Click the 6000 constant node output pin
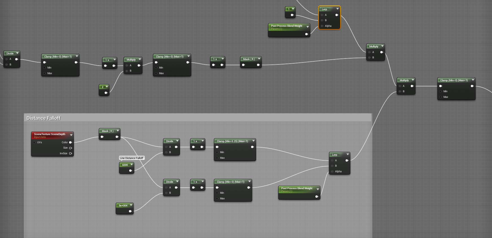492x238 pixels. tap(130, 171)
